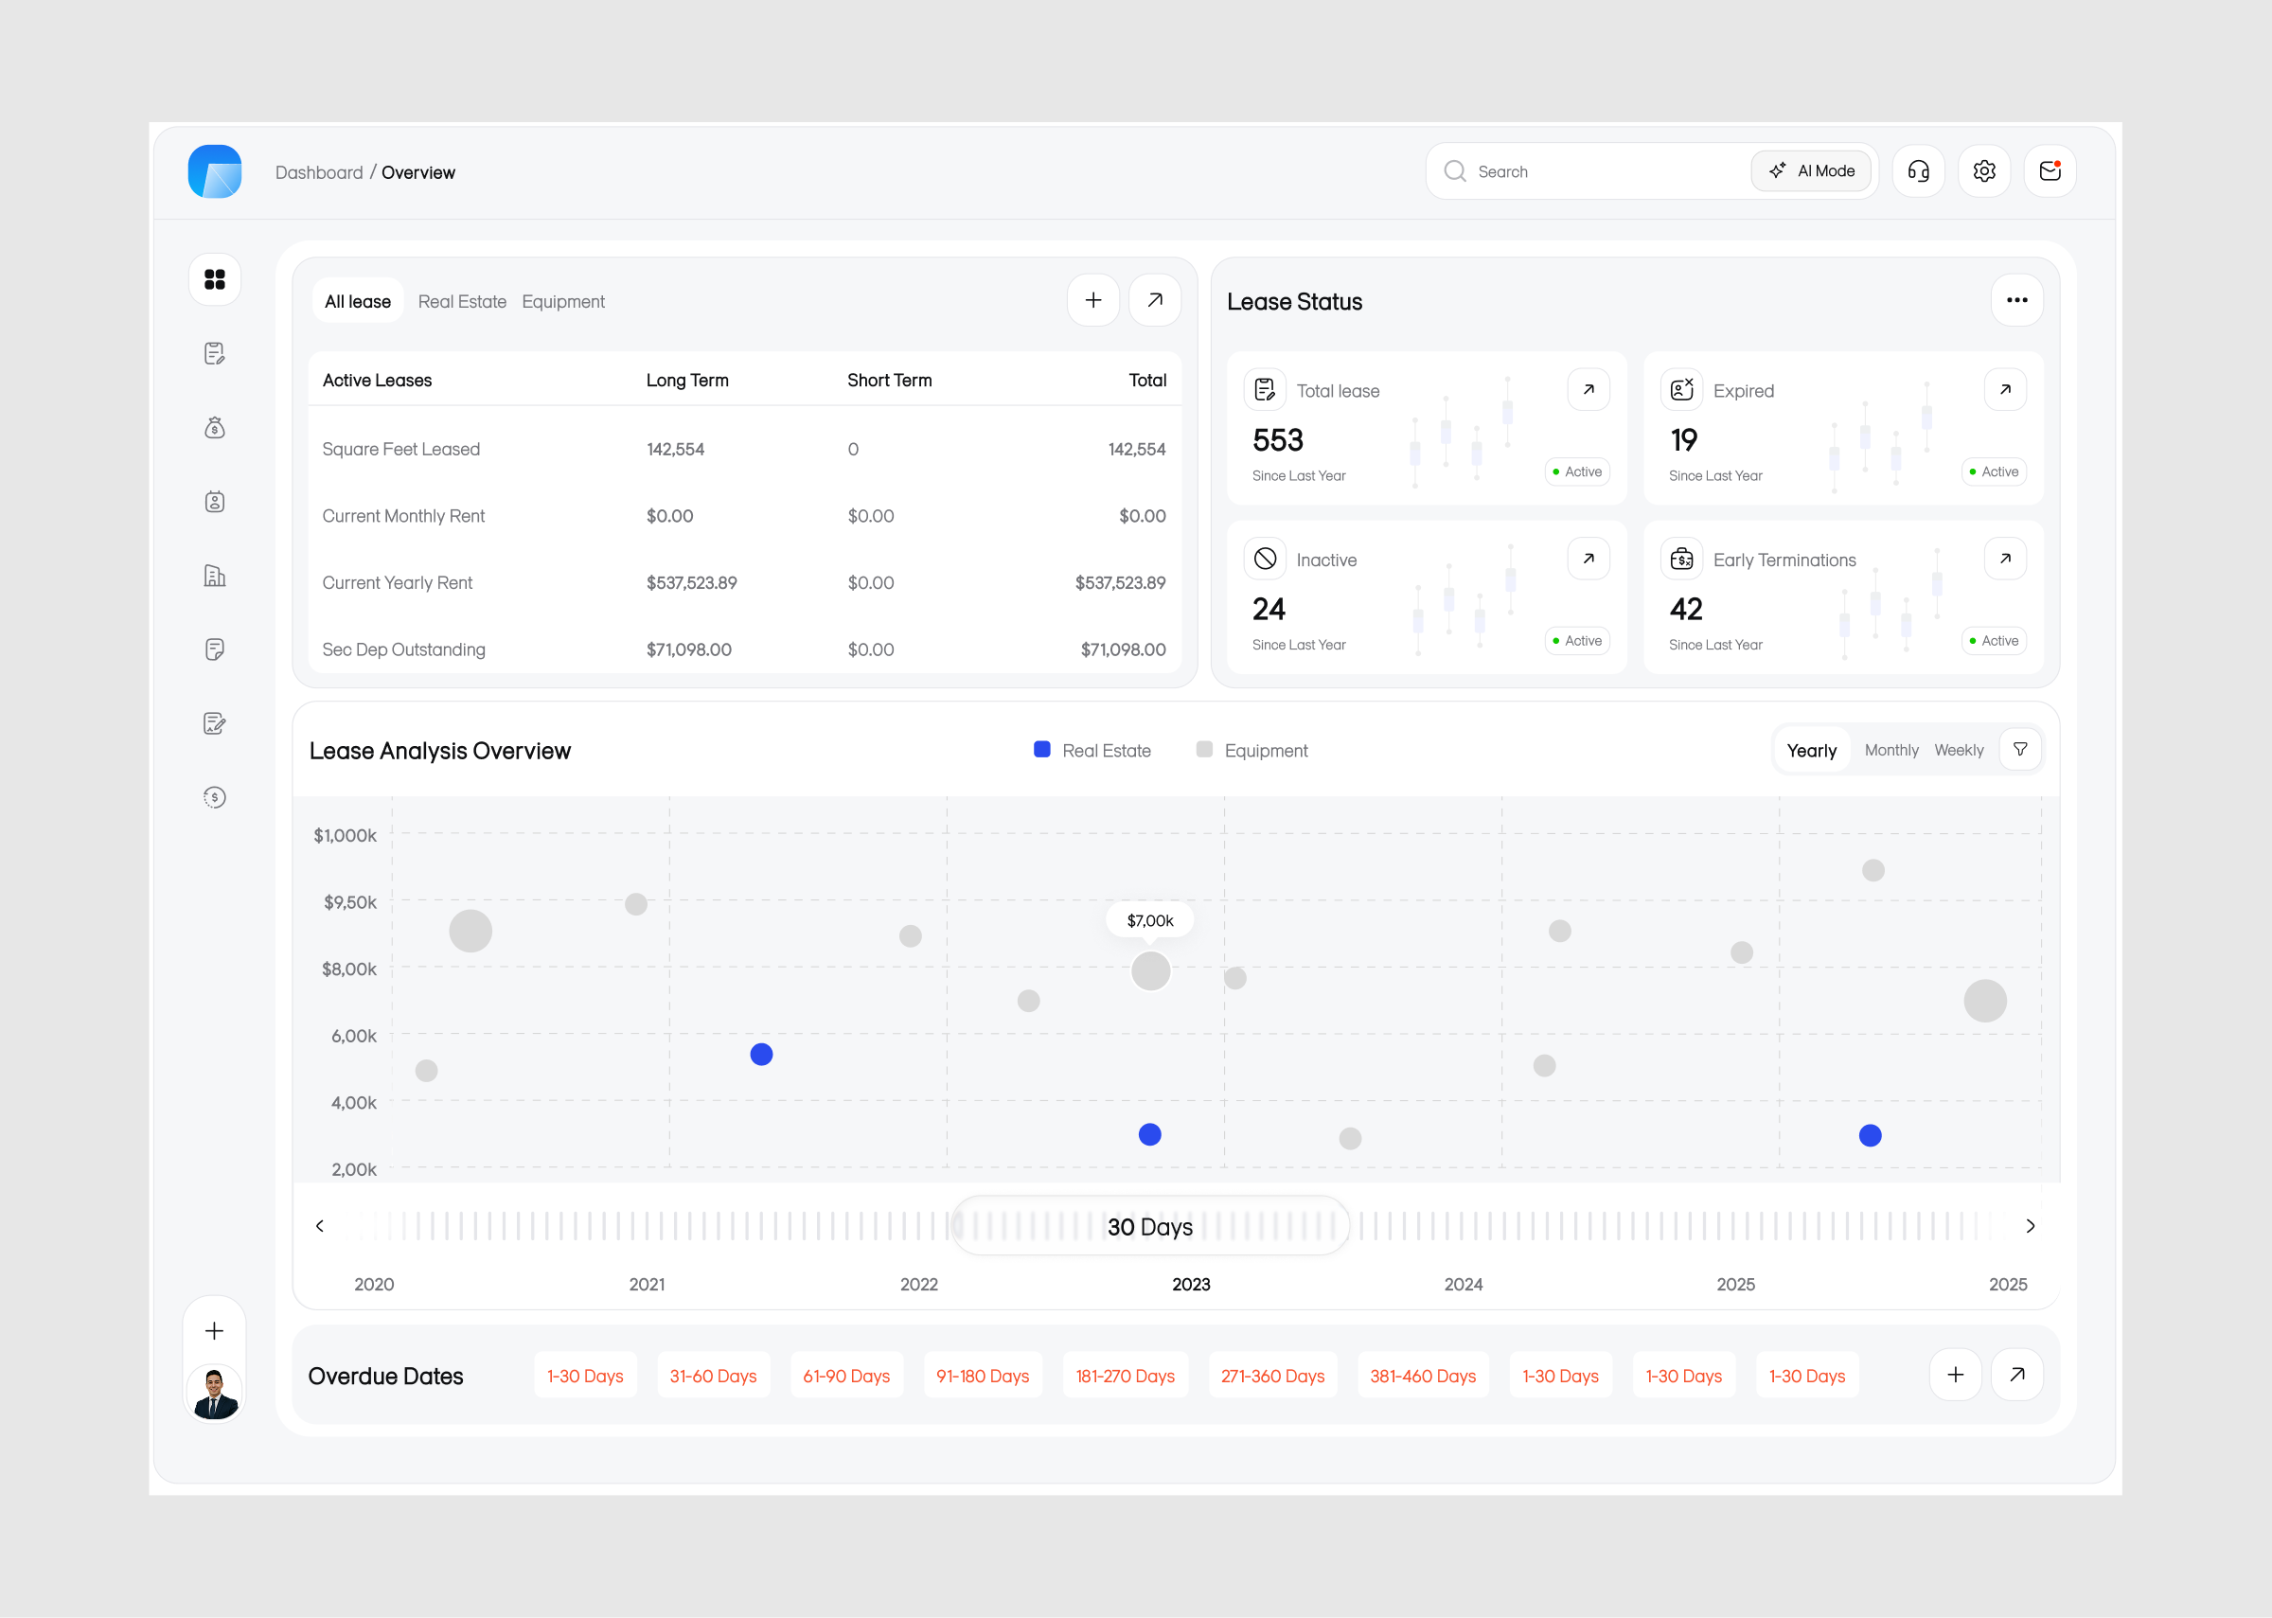Select the money bag payments icon in sidebar
2272x1618 pixels.
214,427
